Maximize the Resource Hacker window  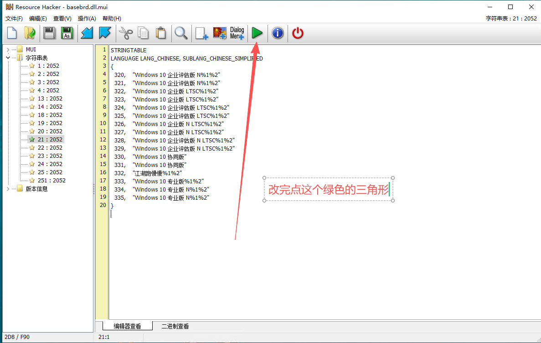click(x=510, y=7)
